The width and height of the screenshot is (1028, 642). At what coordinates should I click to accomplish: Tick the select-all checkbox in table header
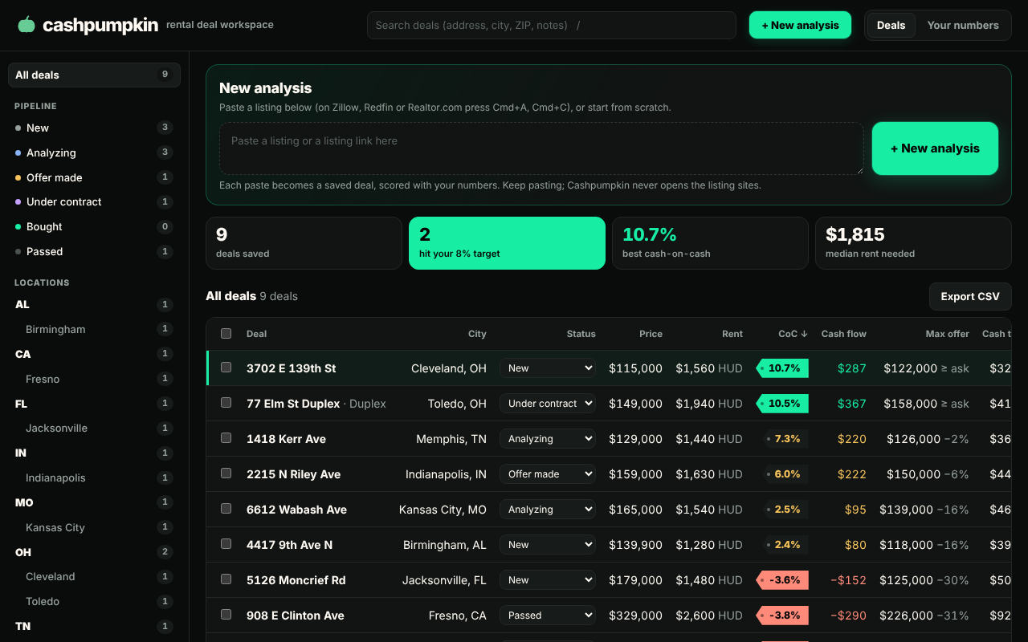(226, 334)
